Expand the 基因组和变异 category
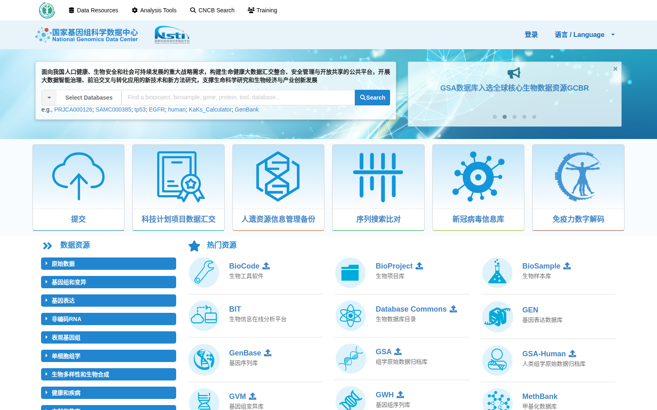The height and width of the screenshot is (410, 657). tap(108, 282)
